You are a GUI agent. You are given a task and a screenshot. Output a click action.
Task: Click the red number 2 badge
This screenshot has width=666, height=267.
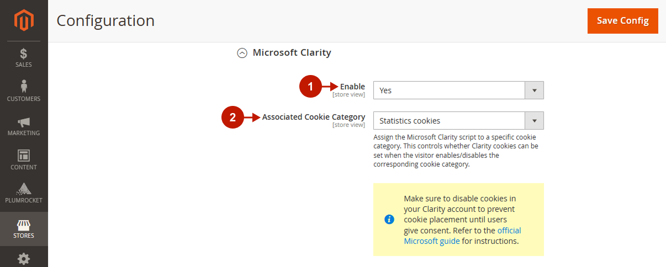click(232, 117)
